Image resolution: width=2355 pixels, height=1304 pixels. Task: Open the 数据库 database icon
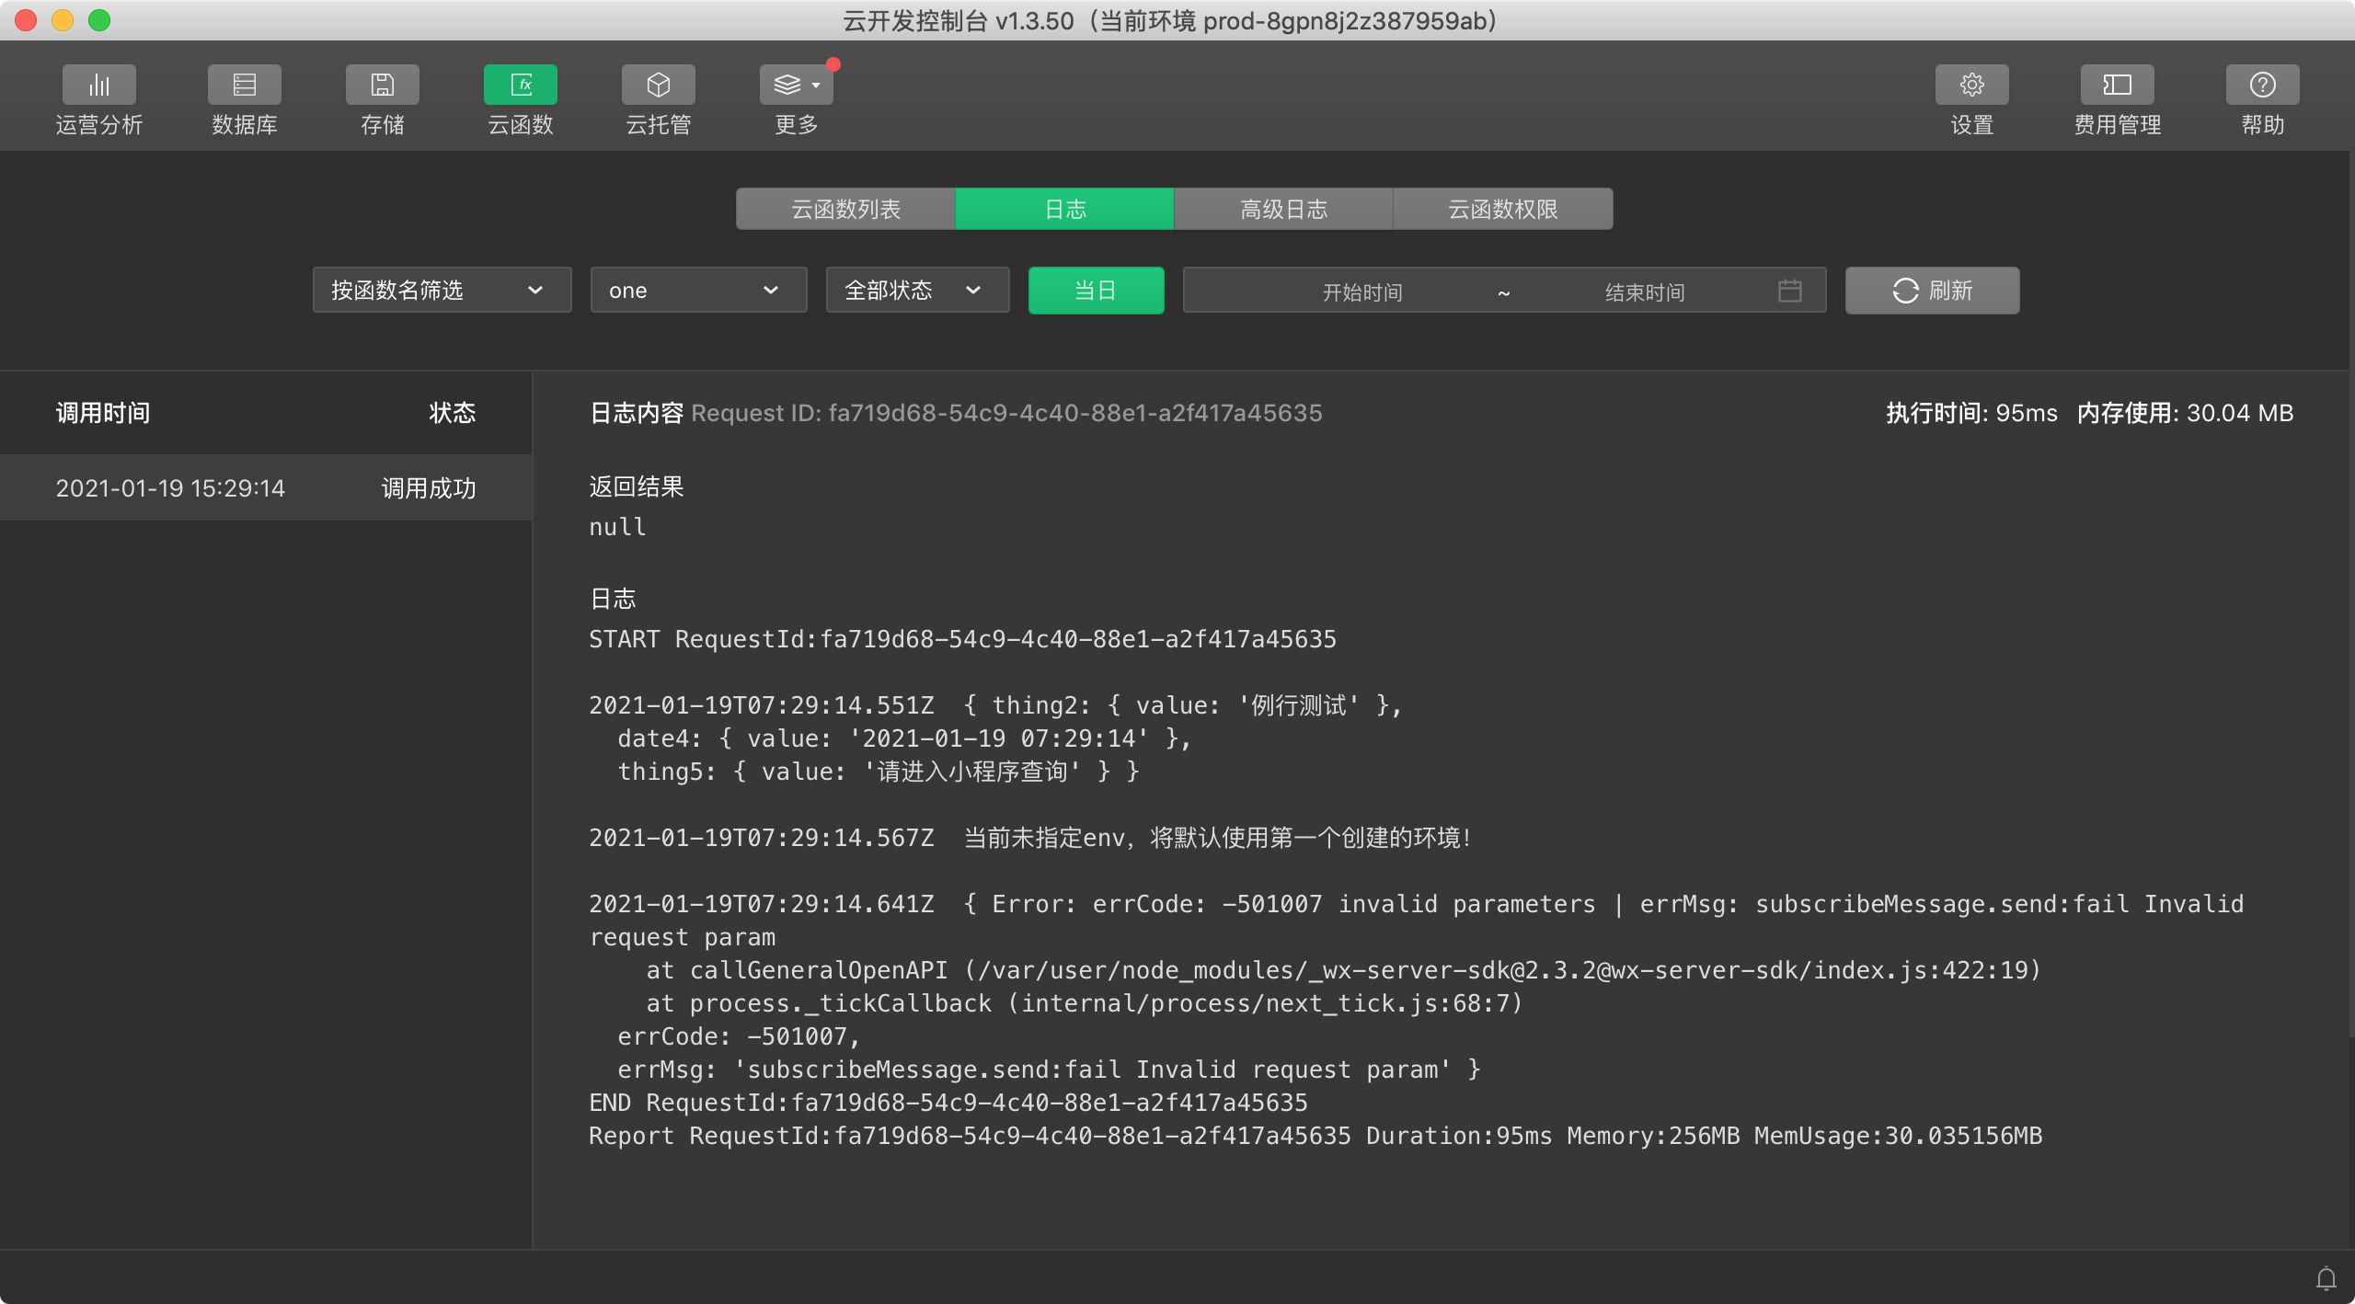245,86
